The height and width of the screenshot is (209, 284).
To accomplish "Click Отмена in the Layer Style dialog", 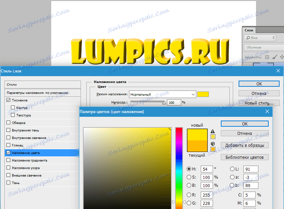I will point(259,93).
